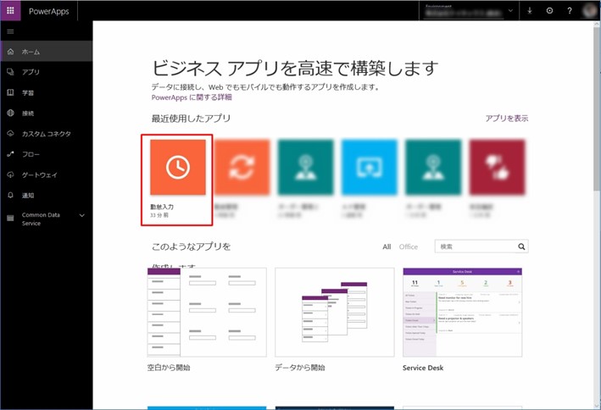This screenshot has height=410, width=601.
Task: Click the download arrow in top bar
Action: point(529,11)
